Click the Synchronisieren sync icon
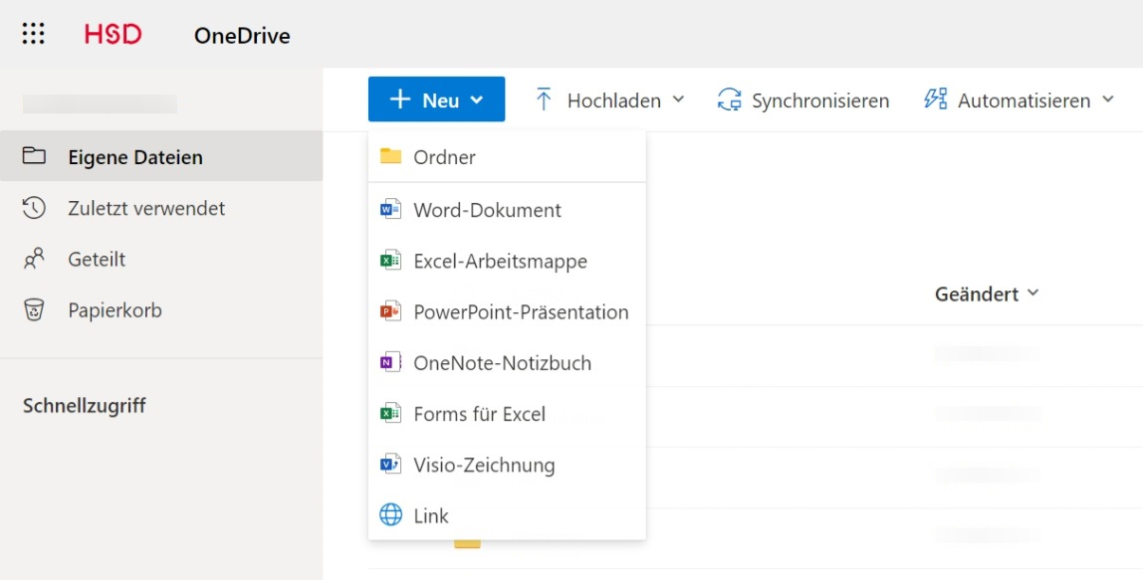This screenshot has width=1143, height=580. pos(730,99)
